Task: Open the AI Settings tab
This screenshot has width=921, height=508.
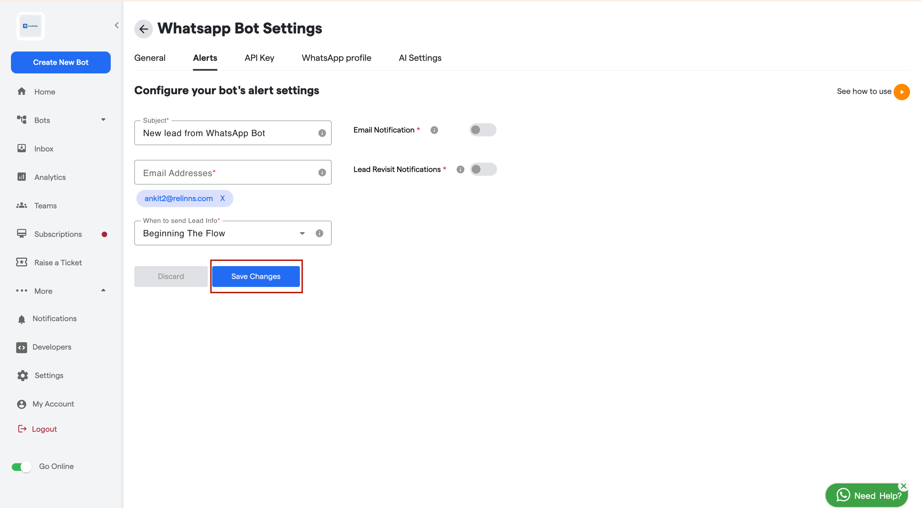Action: [420, 58]
